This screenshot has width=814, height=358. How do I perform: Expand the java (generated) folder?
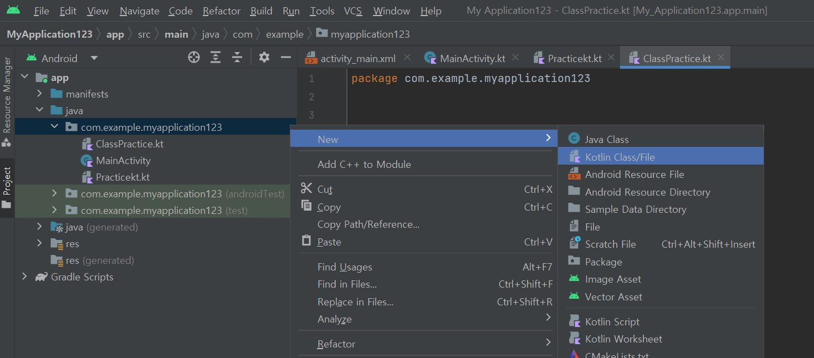[x=40, y=227]
